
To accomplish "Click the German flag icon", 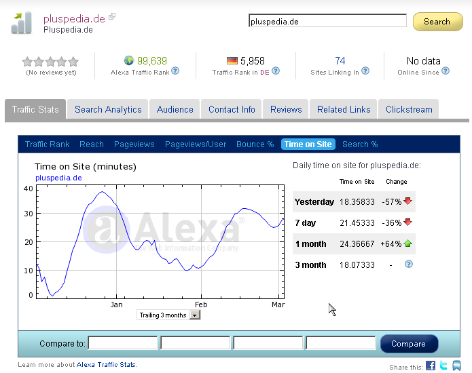I will [x=232, y=61].
